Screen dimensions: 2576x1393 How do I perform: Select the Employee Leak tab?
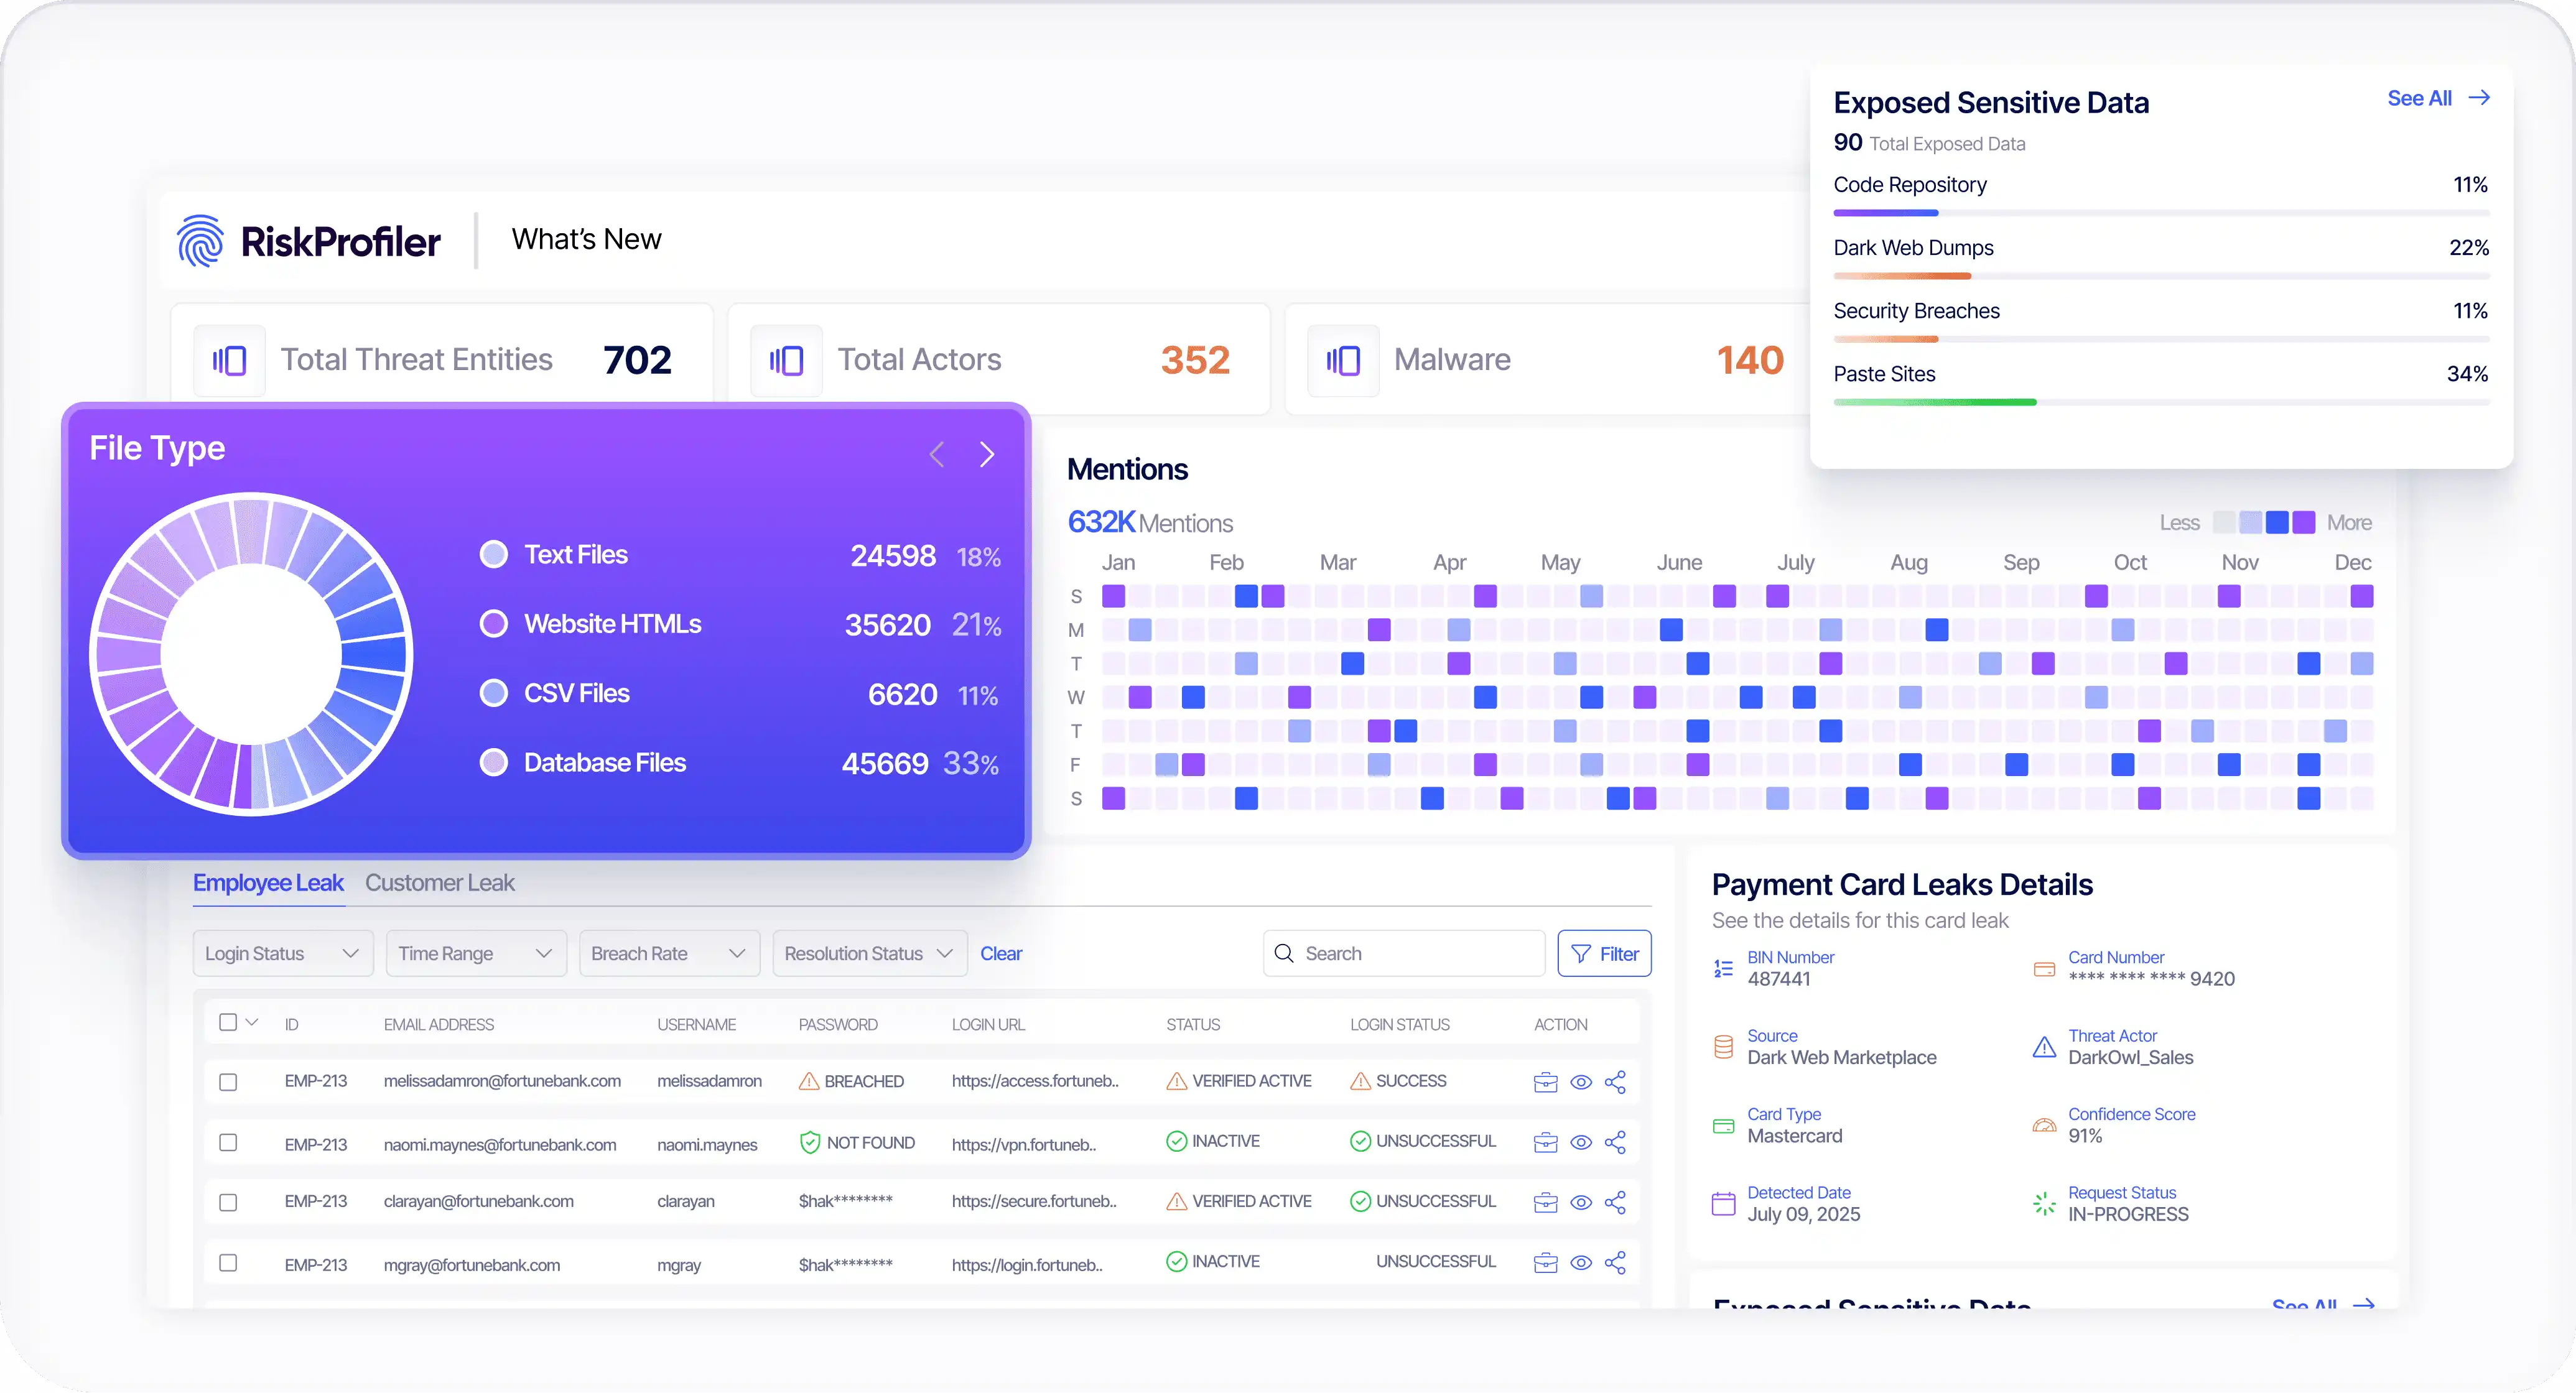pyautogui.click(x=268, y=883)
